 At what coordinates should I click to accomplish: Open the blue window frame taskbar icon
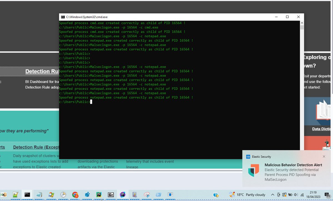click(x=158, y=195)
